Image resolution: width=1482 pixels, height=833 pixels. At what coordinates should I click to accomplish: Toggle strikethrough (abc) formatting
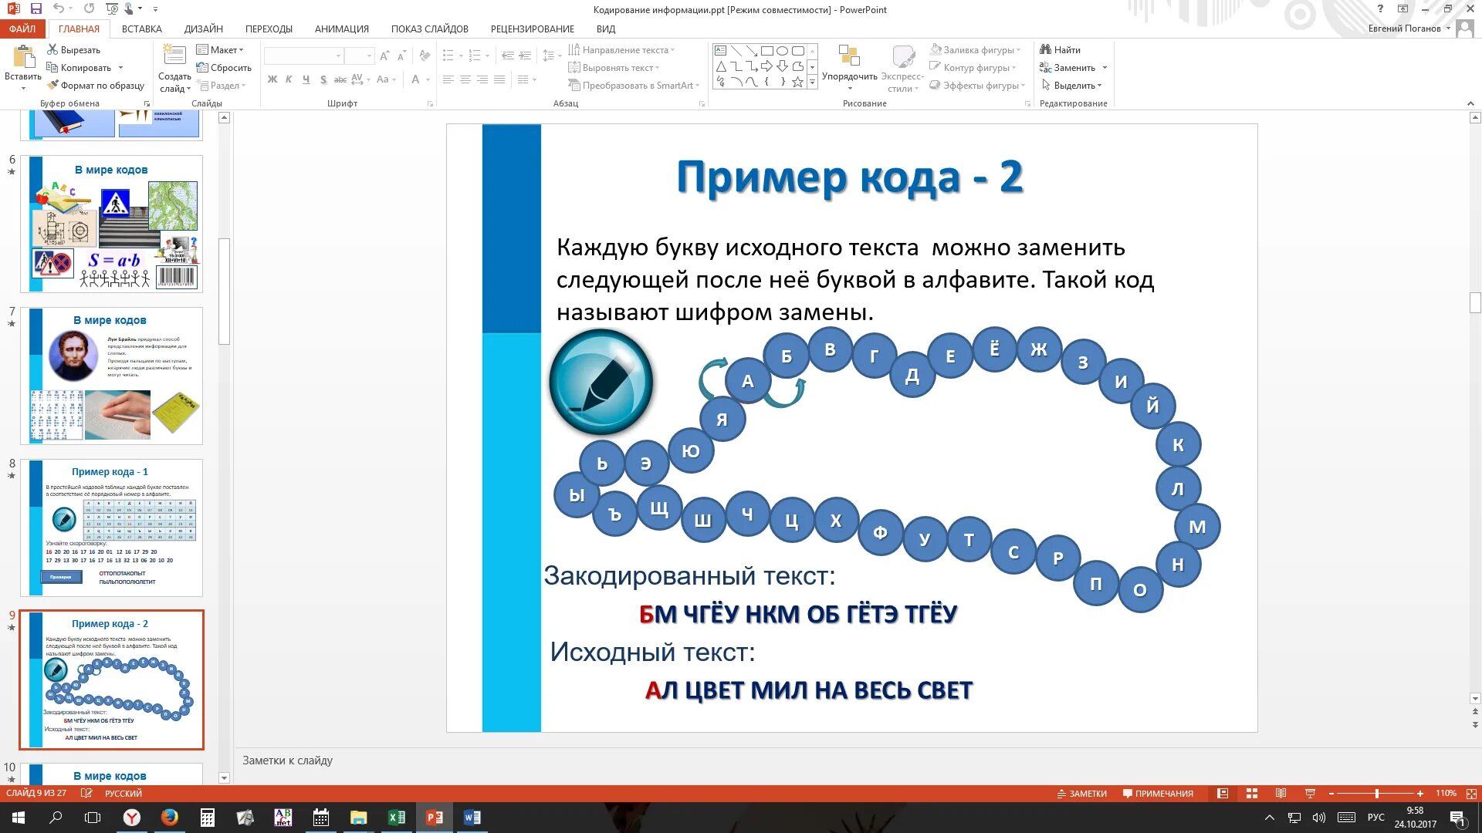coord(340,79)
